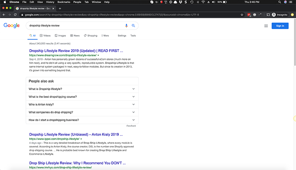Screen dimensions: 296x170
Task: Switch to the Images results tab
Action: (x=60, y=36)
